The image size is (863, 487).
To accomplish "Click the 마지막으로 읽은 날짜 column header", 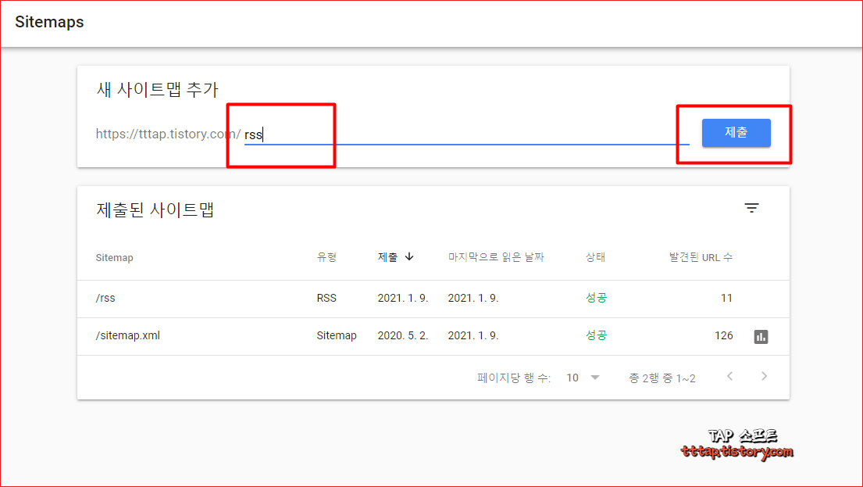I will [x=496, y=257].
